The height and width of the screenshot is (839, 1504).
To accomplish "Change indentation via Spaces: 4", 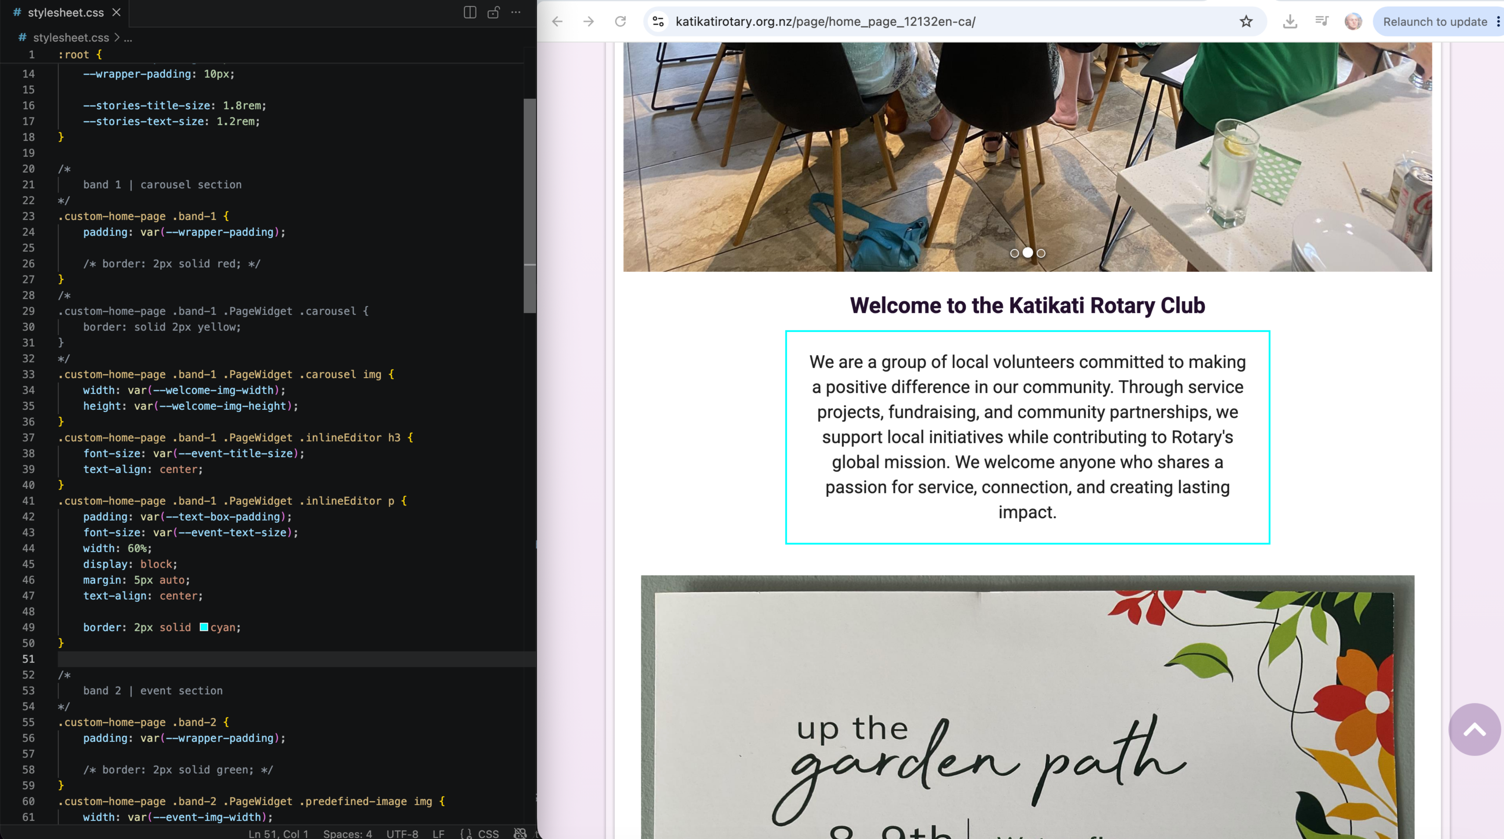I will (347, 833).
